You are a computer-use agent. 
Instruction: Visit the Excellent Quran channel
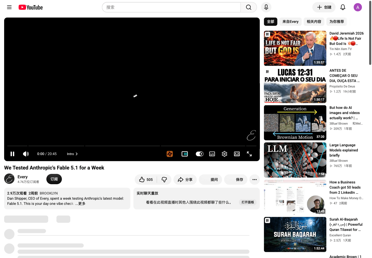(340, 235)
